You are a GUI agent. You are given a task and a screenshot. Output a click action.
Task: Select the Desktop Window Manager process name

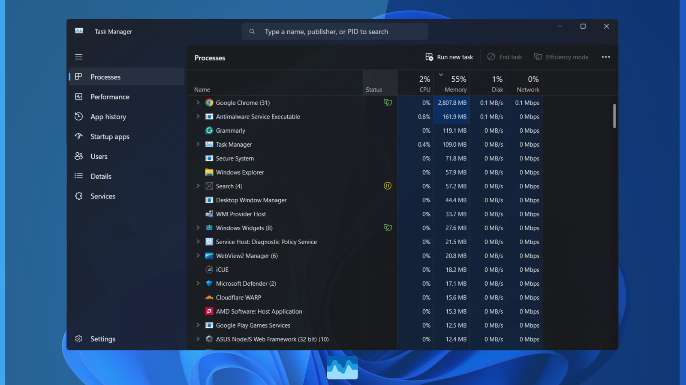point(251,200)
